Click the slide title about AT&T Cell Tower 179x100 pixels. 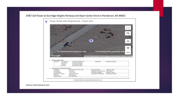pyautogui.click(x=76, y=16)
